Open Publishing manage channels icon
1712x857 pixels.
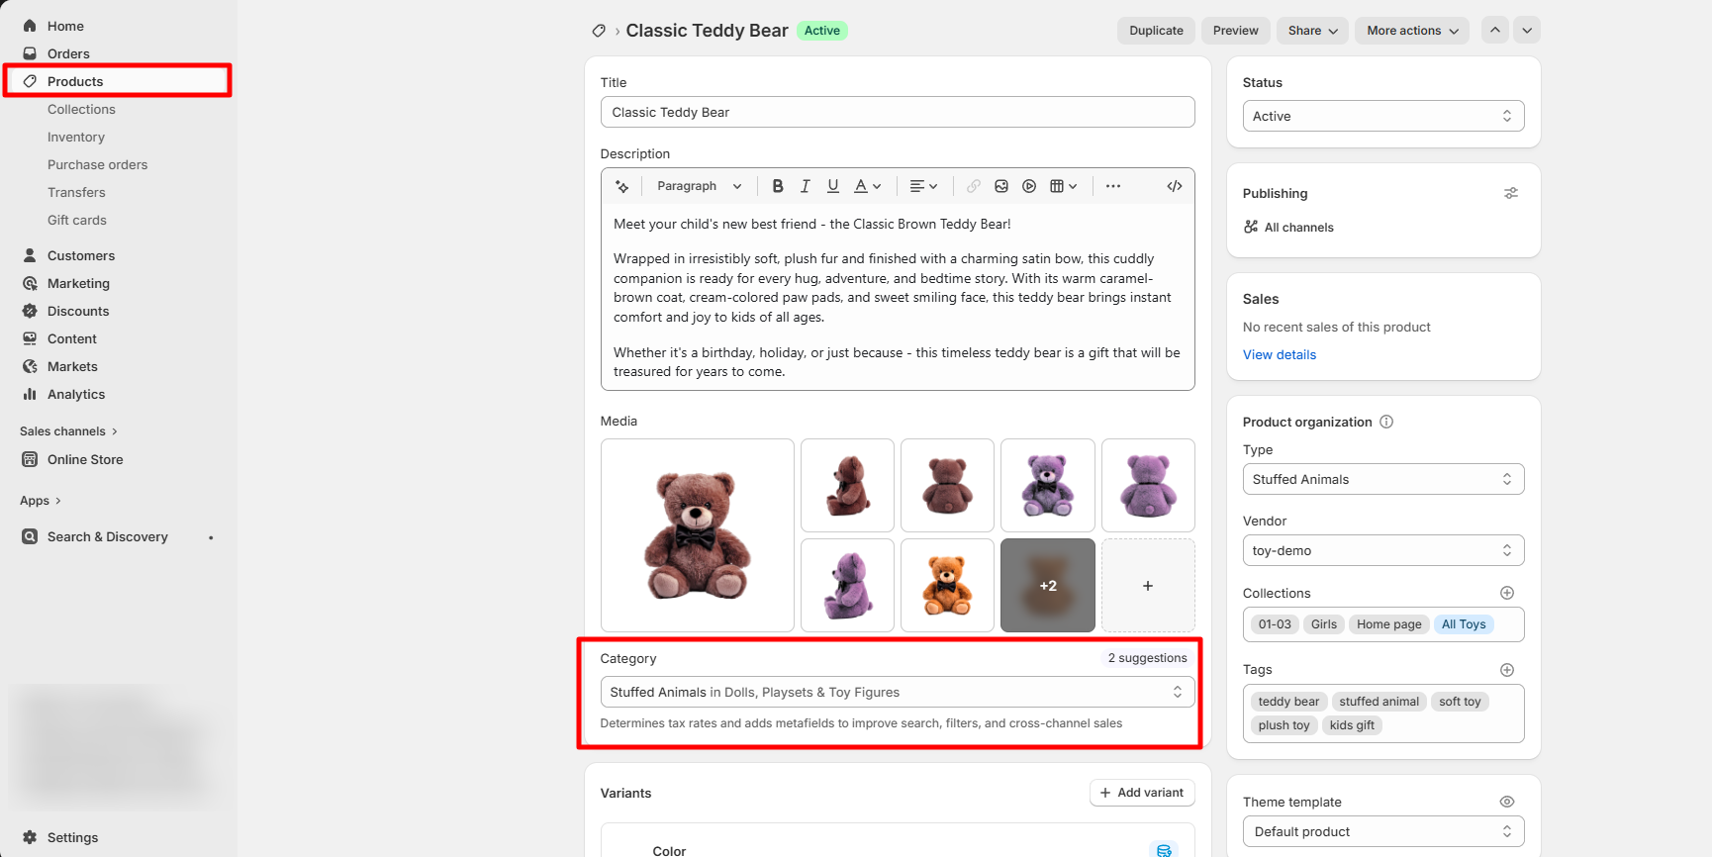point(1511,193)
